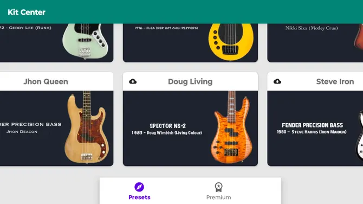Screen dimensions: 363x204
Task: Tap the download cloud icon on Doug Living
Action: coord(133,81)
